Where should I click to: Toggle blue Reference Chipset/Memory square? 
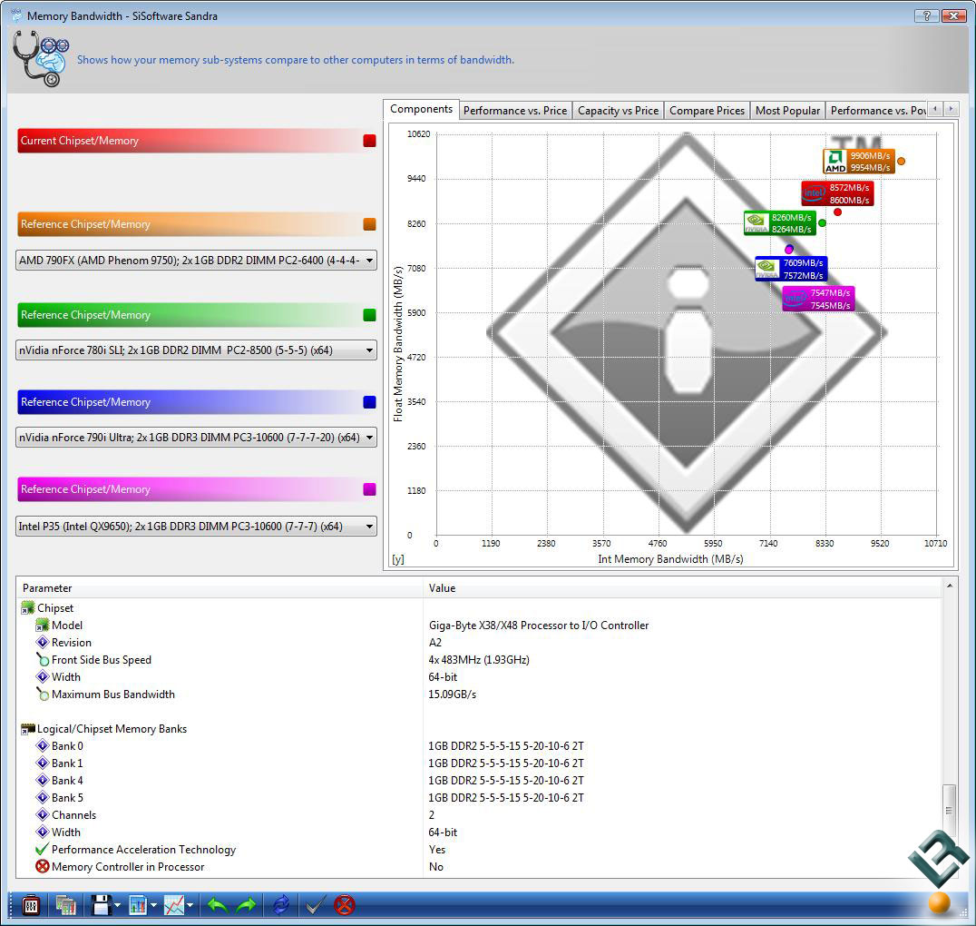pos(370,402)
